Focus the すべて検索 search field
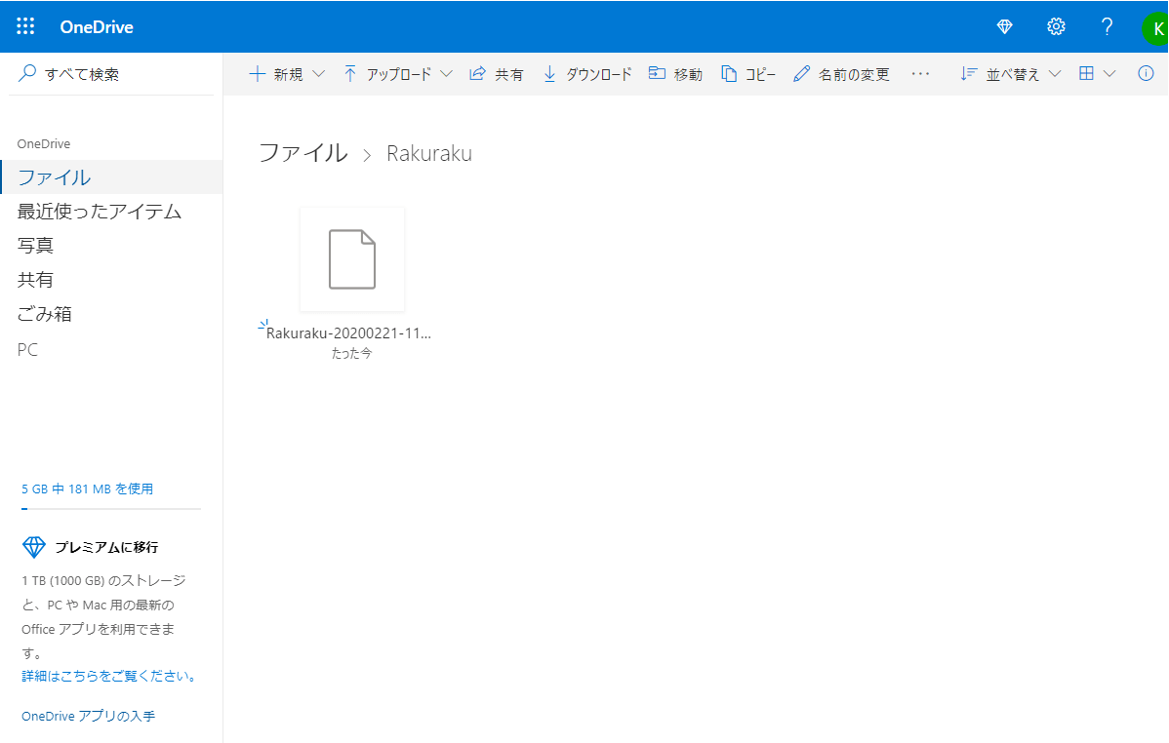Image resolution: width=1169 pixels, height=743 pixels. point(111,74)
